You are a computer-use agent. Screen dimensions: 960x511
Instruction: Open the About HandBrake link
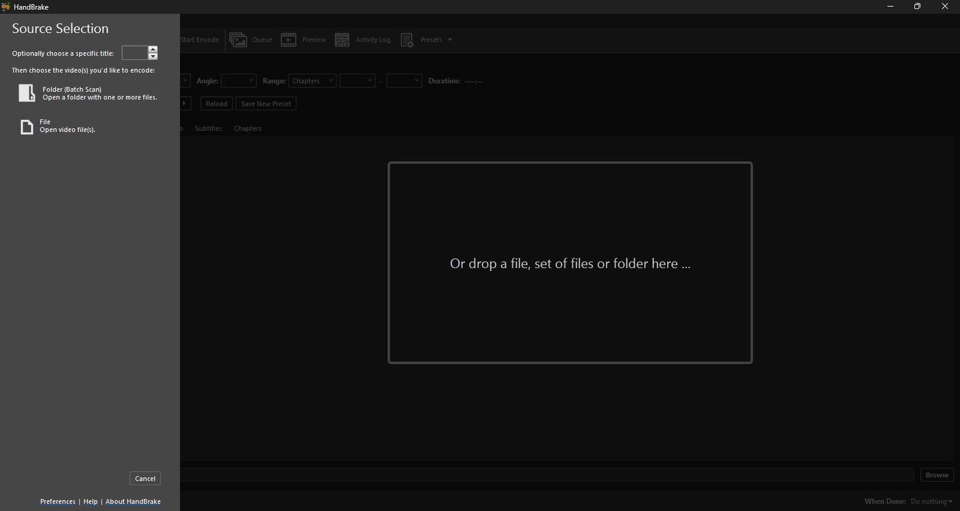pyautogui.click(x=133, y=501)
